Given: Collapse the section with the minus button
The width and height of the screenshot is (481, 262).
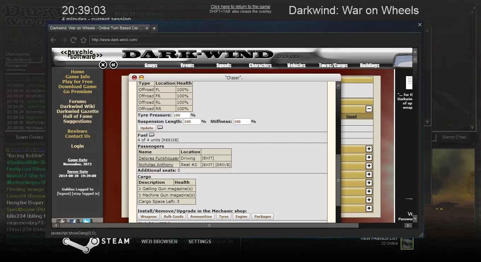Looking at the screenshot, I should tap(369, 109).
